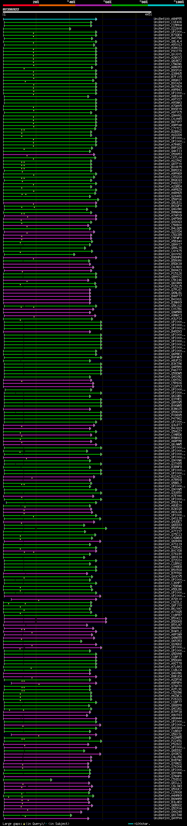The height and width of the screenshot is (826, 187).
Task: Select hit label UniRef100_A7QAV5
Action: [x=168, y=106]
